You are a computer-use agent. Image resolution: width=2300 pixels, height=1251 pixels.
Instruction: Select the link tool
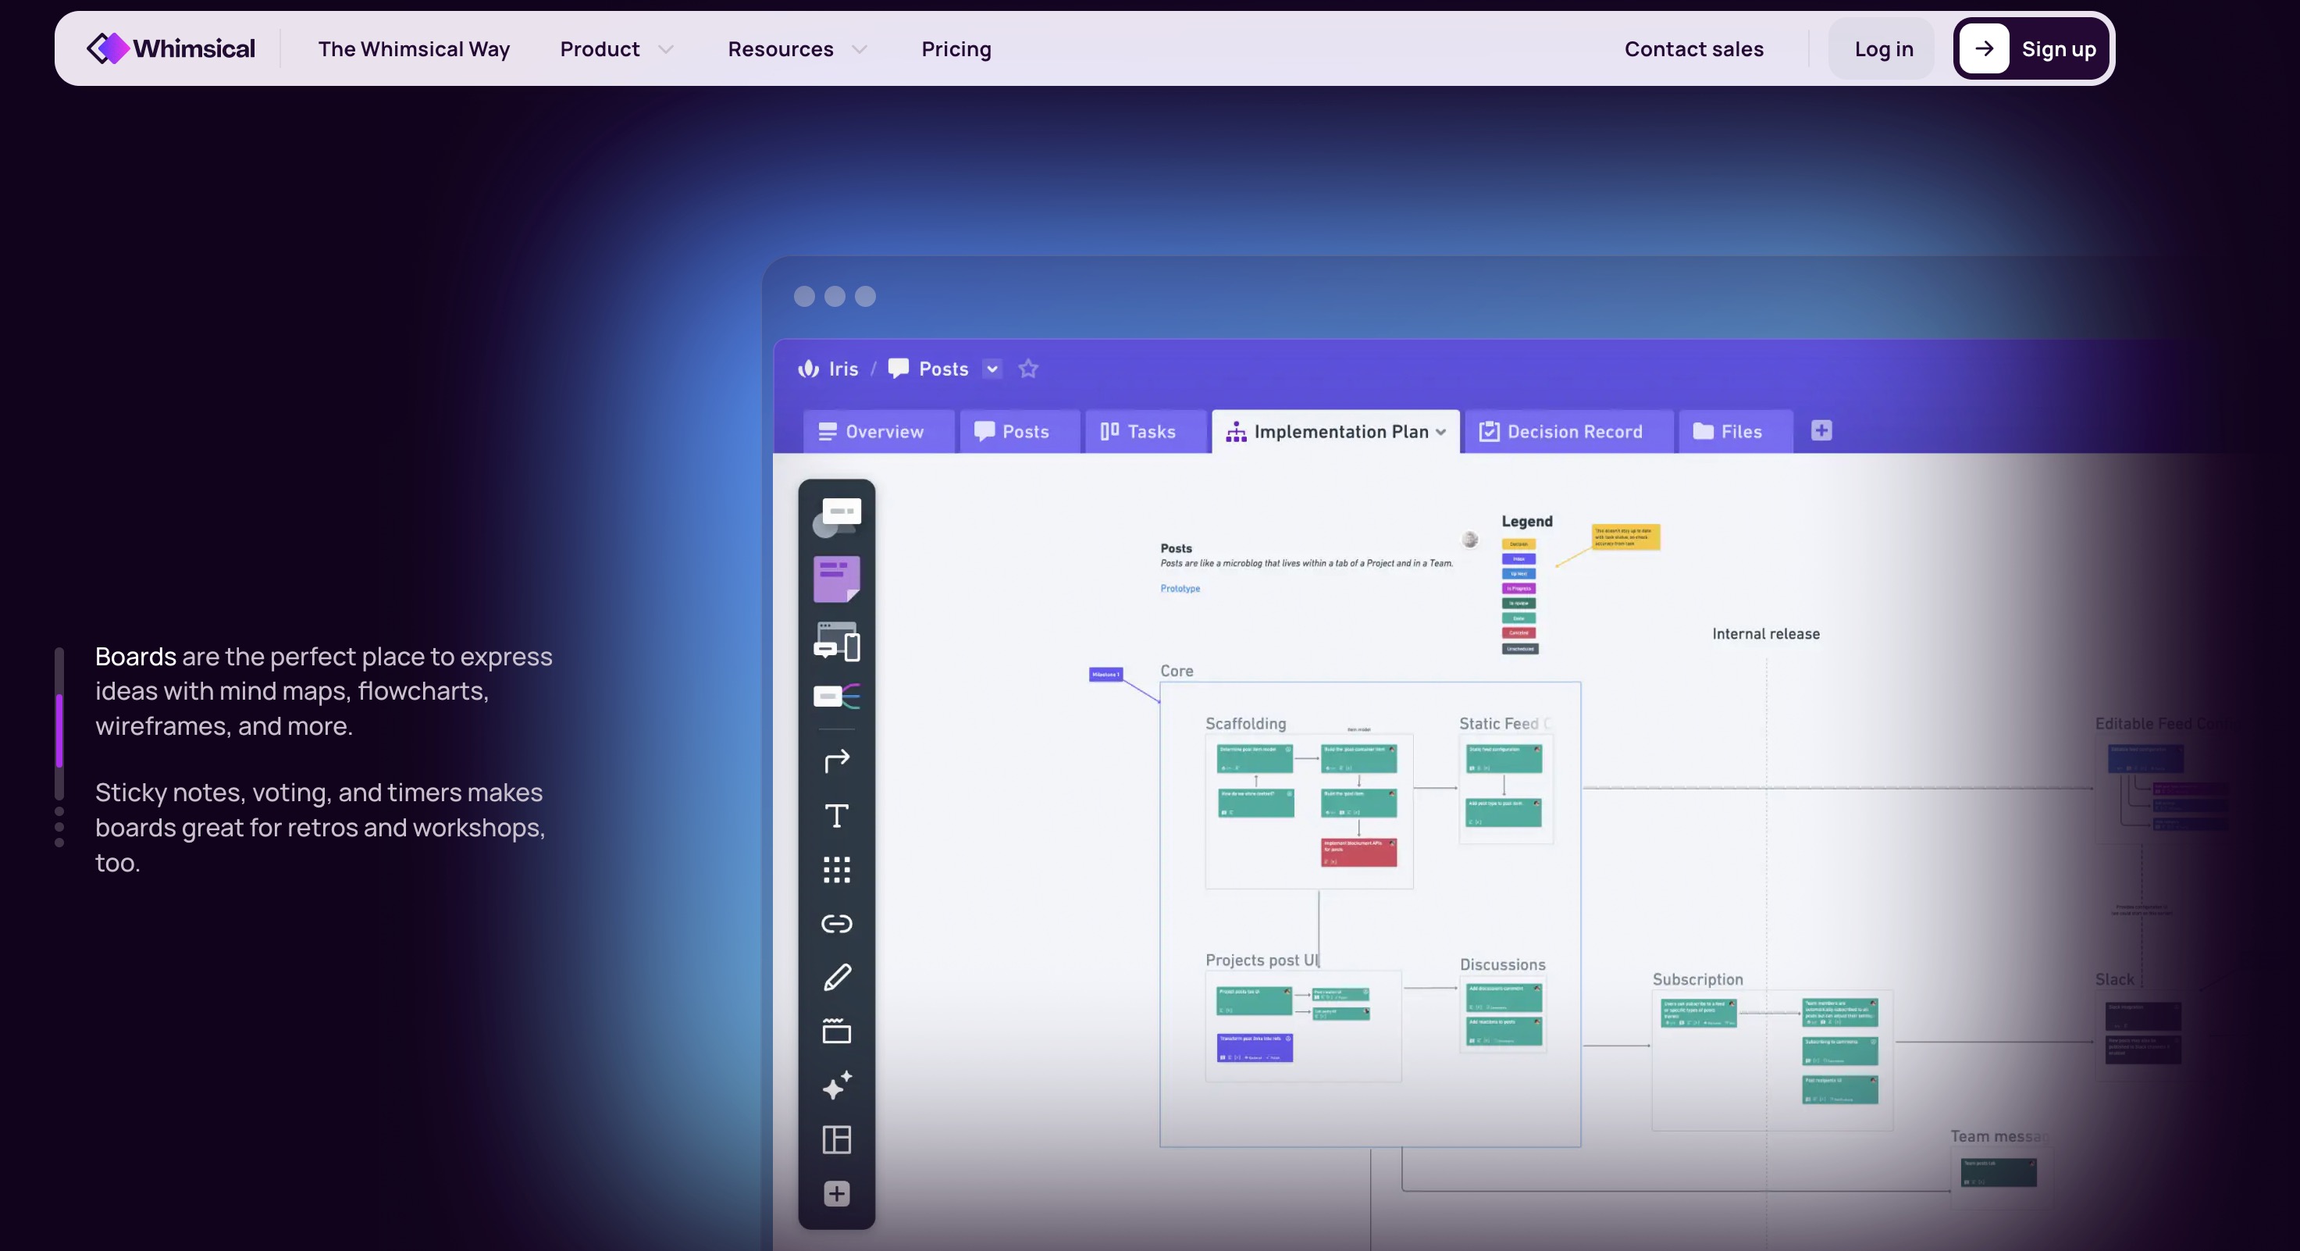pyautogui.click(x=837, y=923)
